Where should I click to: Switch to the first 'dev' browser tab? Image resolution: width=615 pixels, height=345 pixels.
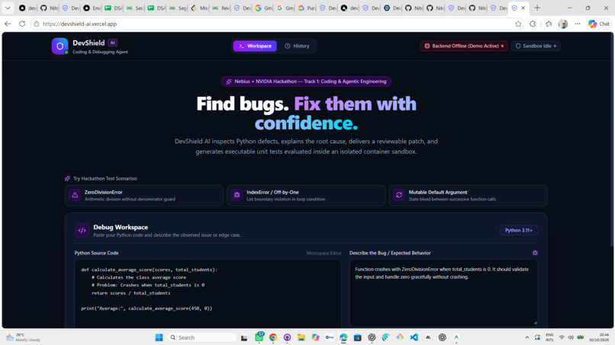point(27,8)
